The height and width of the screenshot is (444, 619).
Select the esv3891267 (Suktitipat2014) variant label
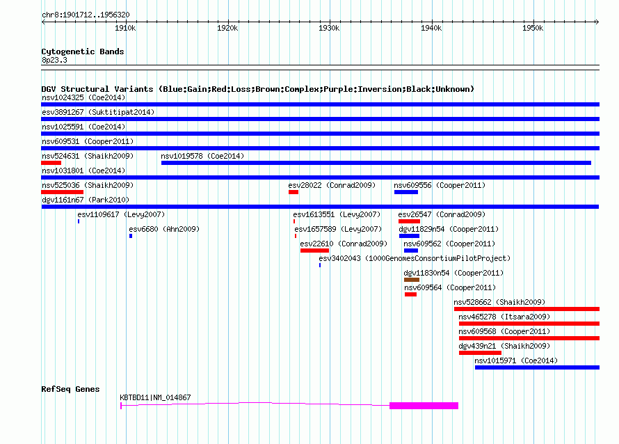(x=98, y=112)
